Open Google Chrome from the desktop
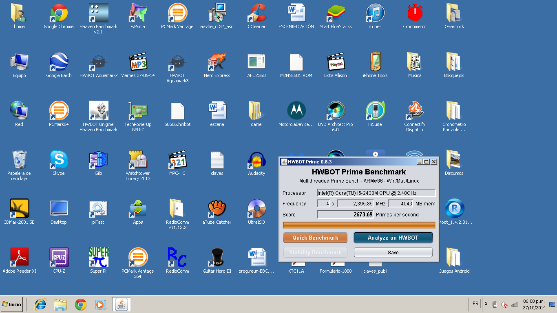 [59, 16]
